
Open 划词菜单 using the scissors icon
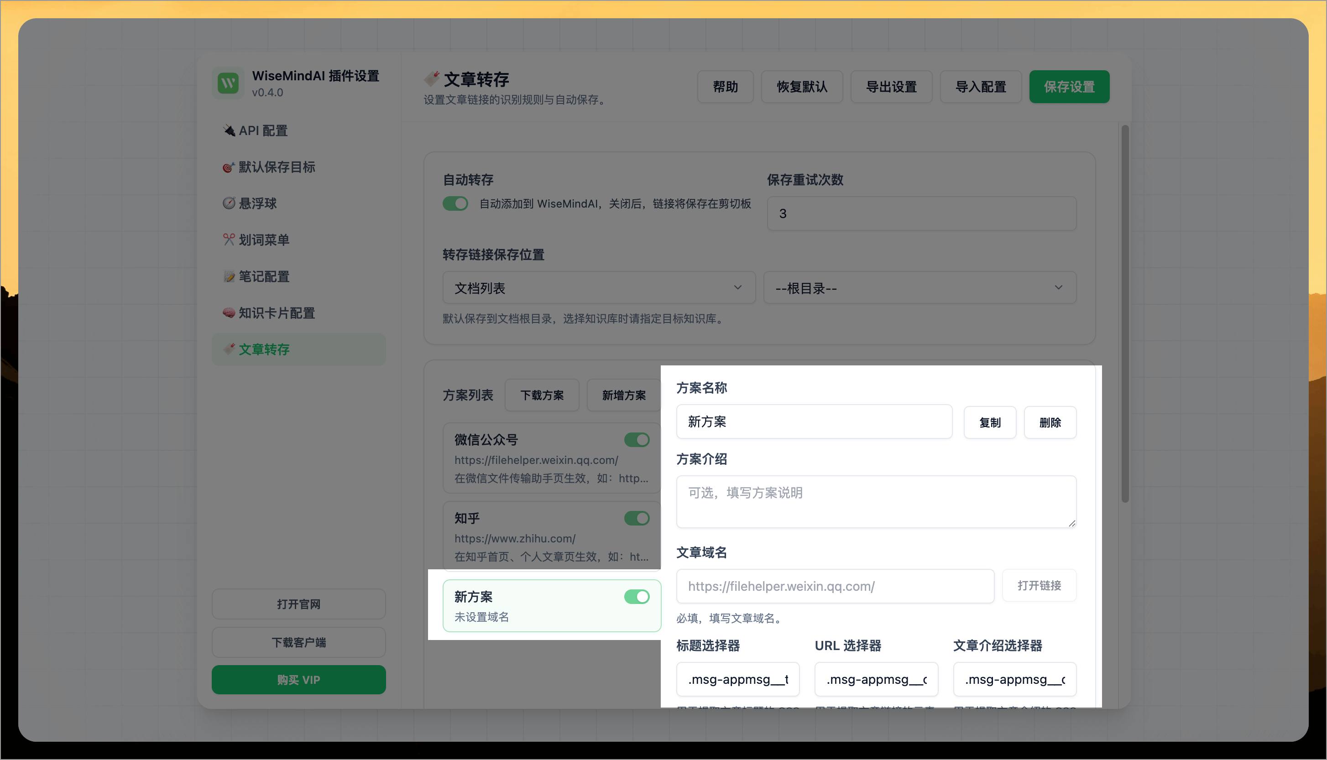click(229, 239)
